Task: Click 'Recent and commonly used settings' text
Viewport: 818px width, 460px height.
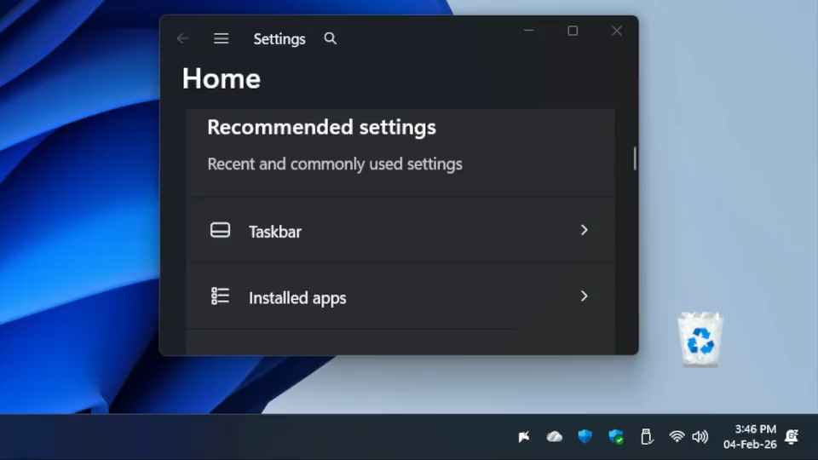Action: [334, 164]
